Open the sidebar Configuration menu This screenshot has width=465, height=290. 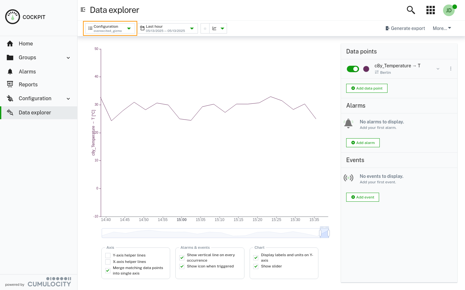[x=39, y=98]
